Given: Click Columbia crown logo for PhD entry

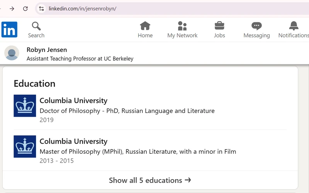Looking at the screenshot, I should [25, 106].
